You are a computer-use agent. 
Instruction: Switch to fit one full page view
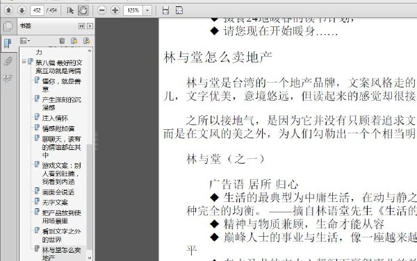[x=179, y=10]
